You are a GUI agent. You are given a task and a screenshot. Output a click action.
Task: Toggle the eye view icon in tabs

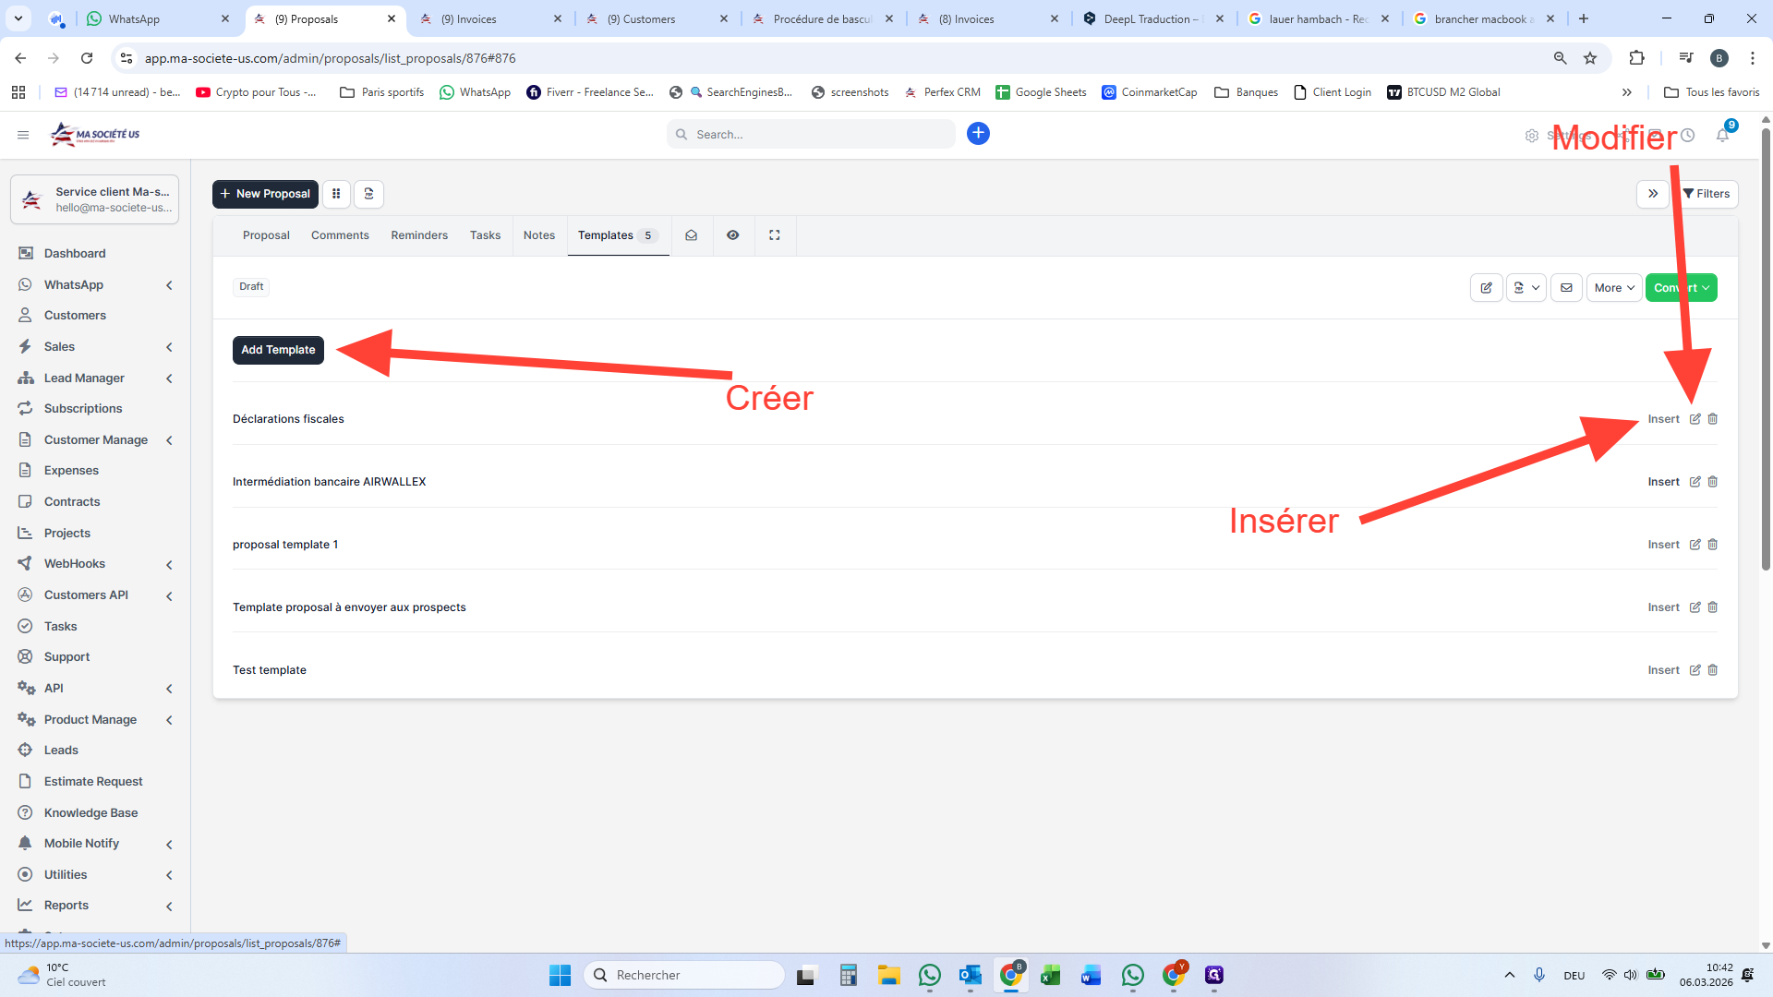coord(732,235)
